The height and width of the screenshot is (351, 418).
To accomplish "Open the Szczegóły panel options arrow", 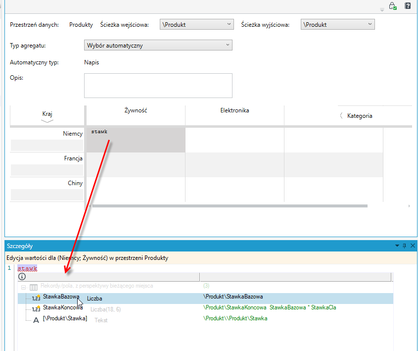I will click(x=397, y=246).
